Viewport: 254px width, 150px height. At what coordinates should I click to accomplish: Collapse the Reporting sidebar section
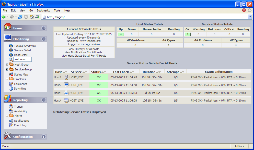pyautogui.click(x=44, y=100)
